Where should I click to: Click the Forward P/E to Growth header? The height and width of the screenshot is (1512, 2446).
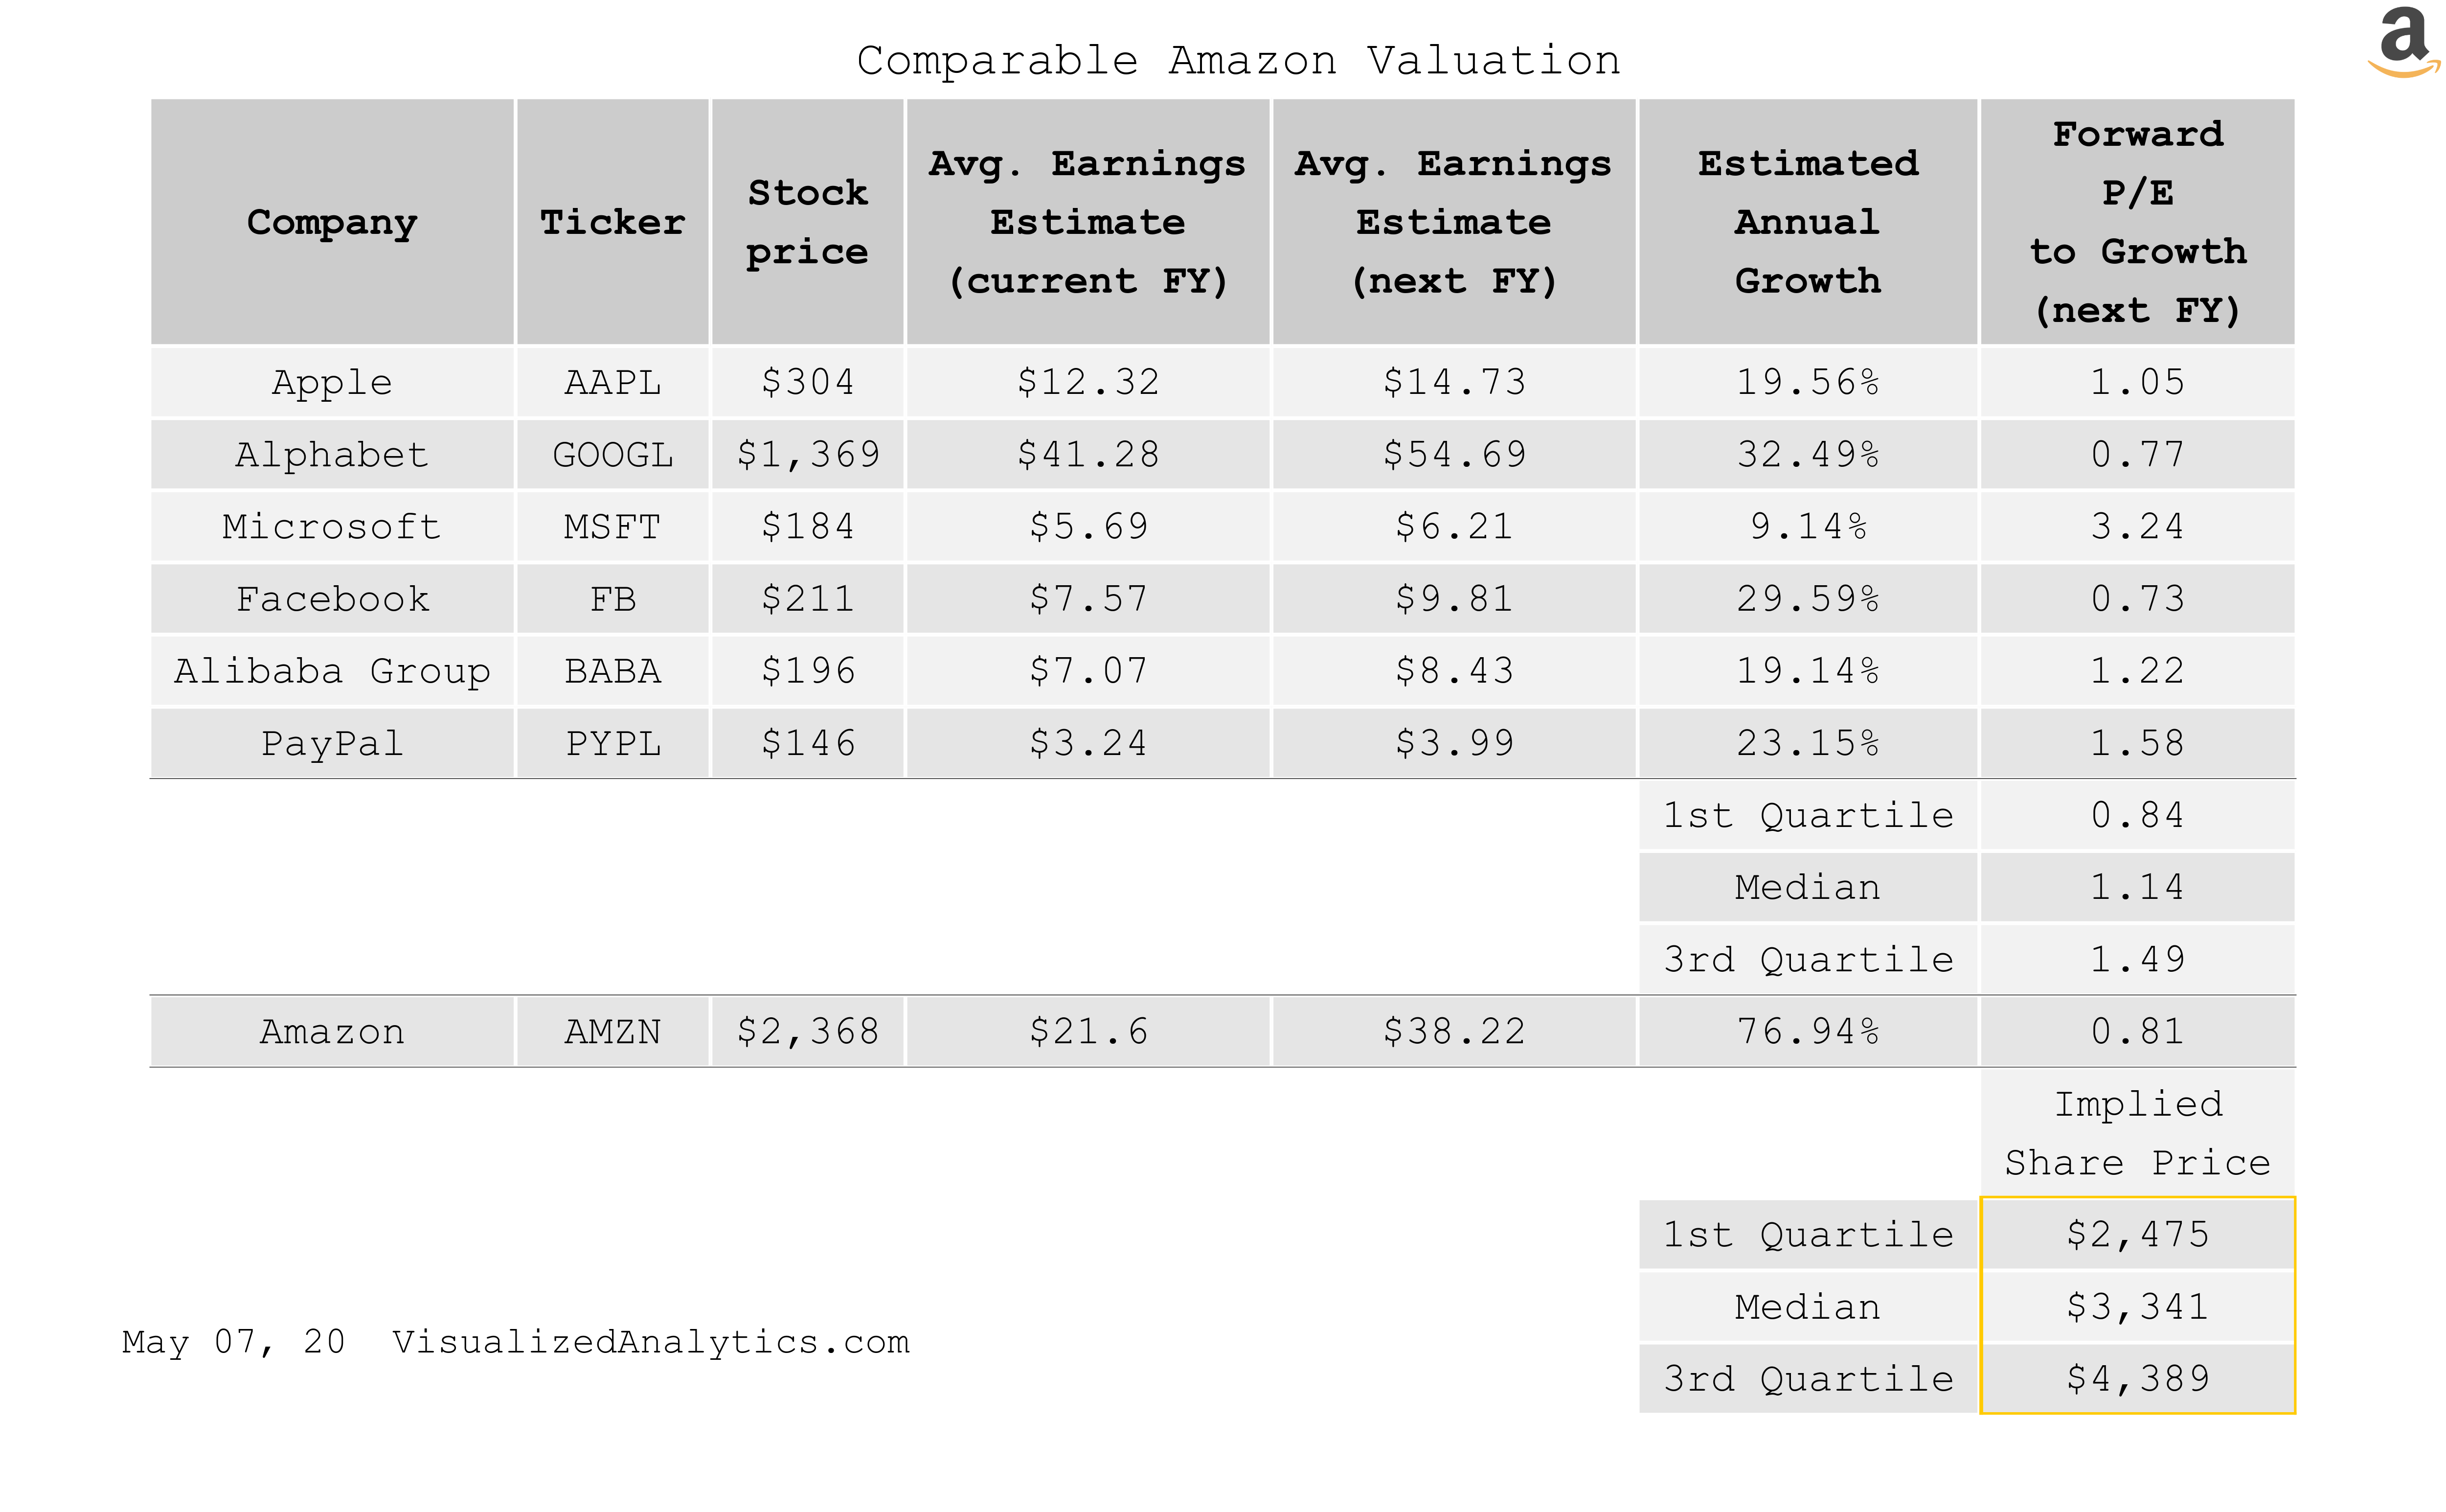coord(2137,222)
